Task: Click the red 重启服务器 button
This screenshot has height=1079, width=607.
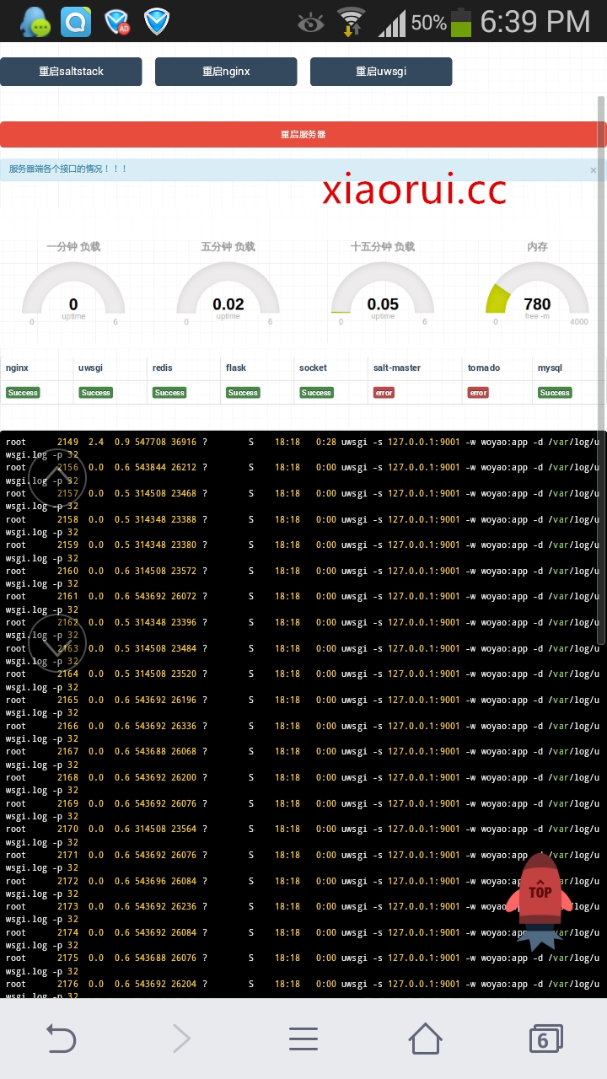Action: 303,134
